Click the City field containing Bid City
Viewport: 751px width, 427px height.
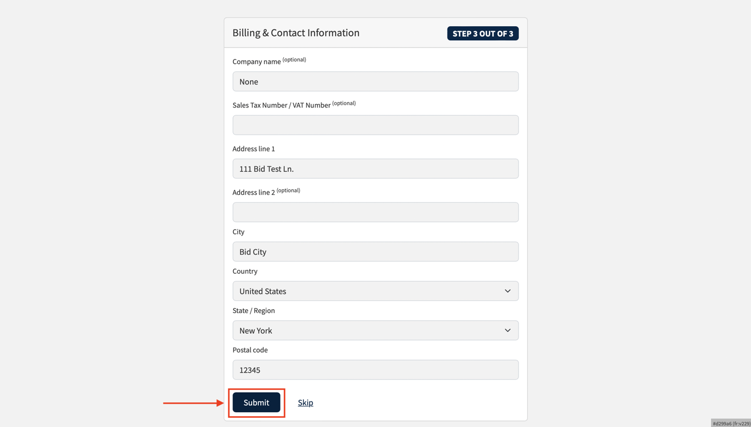pos(375,251)
